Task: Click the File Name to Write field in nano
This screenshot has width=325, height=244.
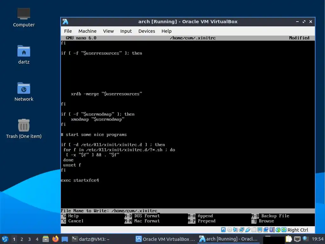Action: (x=188, y=211)
